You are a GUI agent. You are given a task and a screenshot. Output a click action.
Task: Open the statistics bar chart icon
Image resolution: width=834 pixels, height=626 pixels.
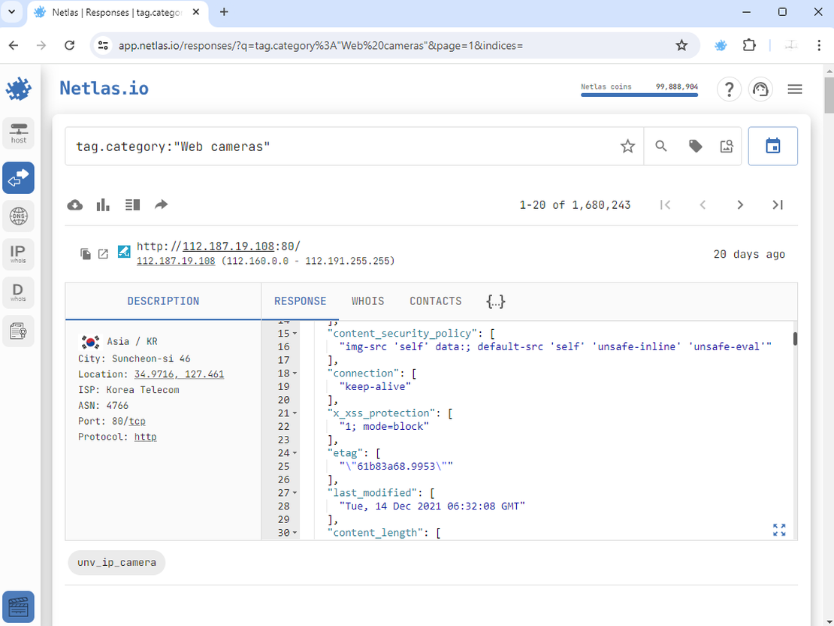pyautogui.click(x=104, y=205)
